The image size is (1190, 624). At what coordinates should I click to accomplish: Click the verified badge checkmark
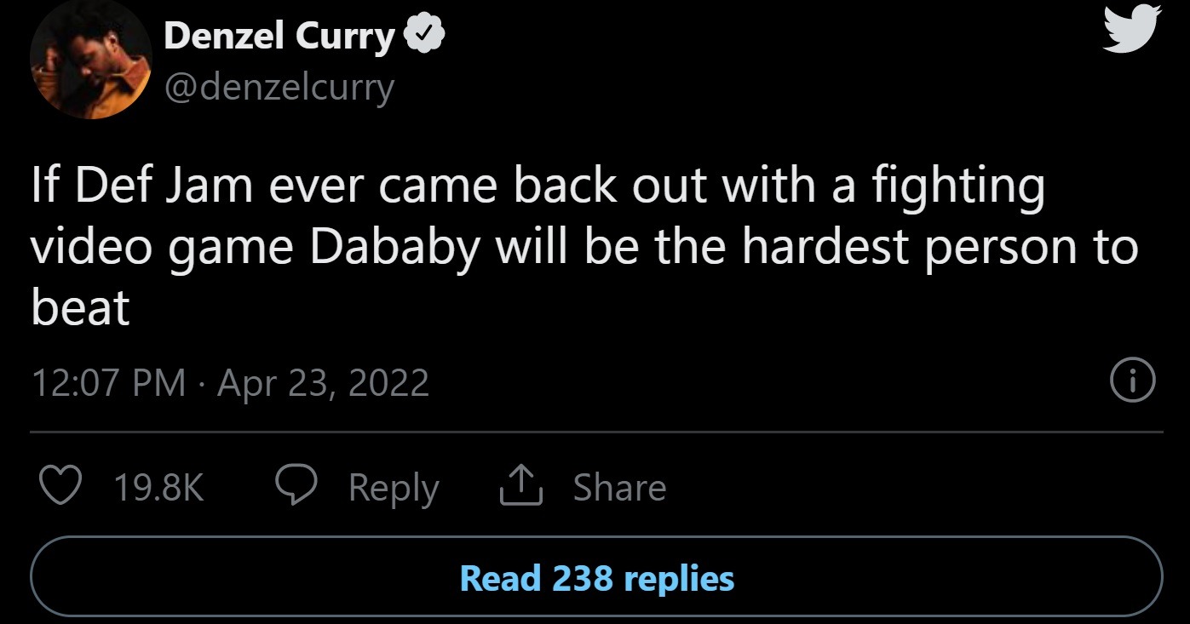tap(424, 36)
